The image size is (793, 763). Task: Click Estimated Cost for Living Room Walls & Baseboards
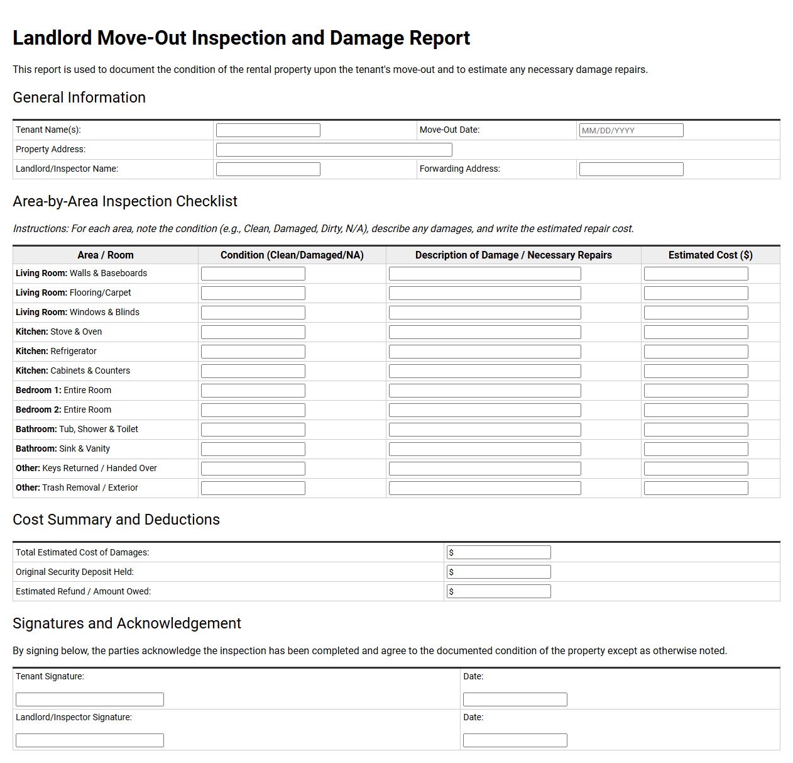coord(696,274)
